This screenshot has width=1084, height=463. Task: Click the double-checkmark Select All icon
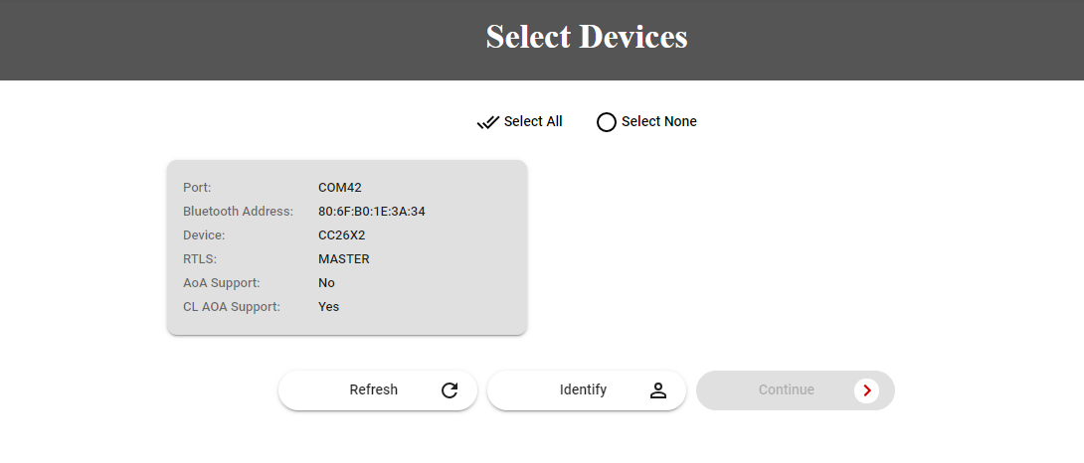(487, 122)
